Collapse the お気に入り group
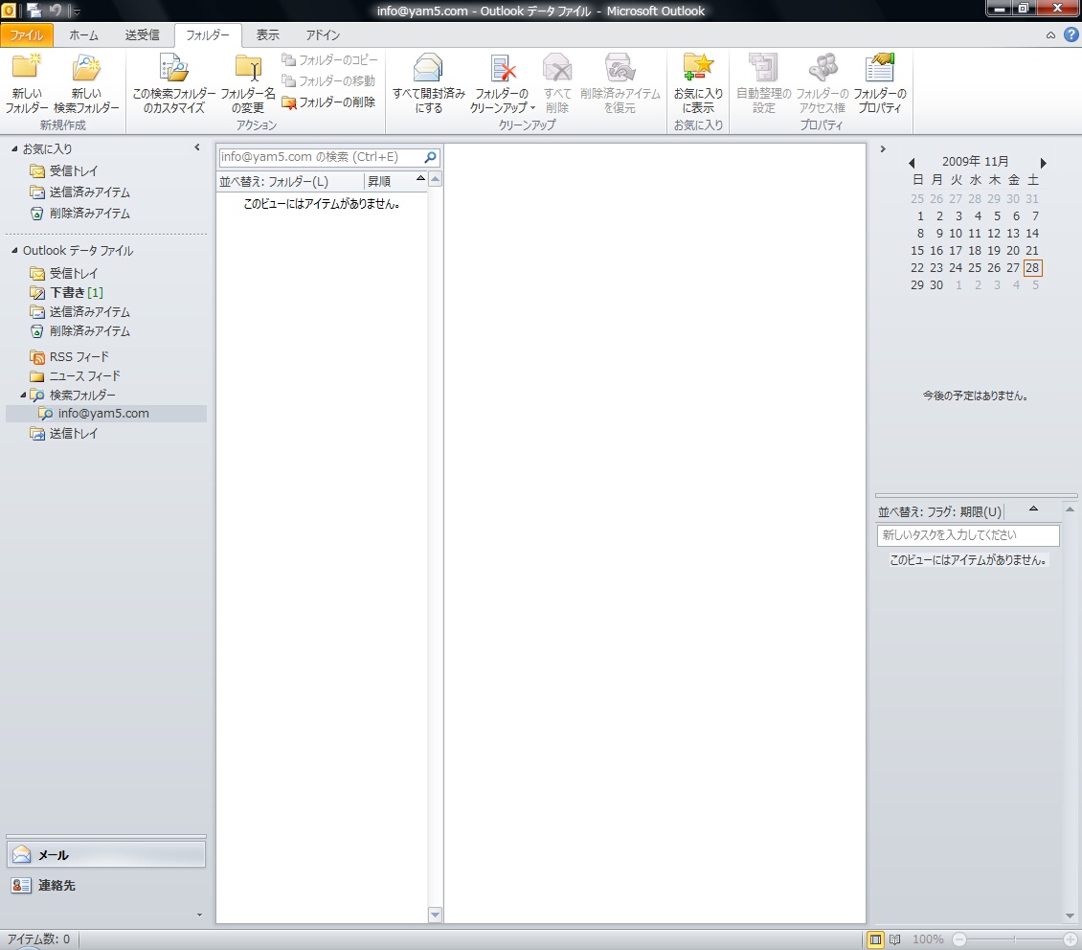 point(14,149)
